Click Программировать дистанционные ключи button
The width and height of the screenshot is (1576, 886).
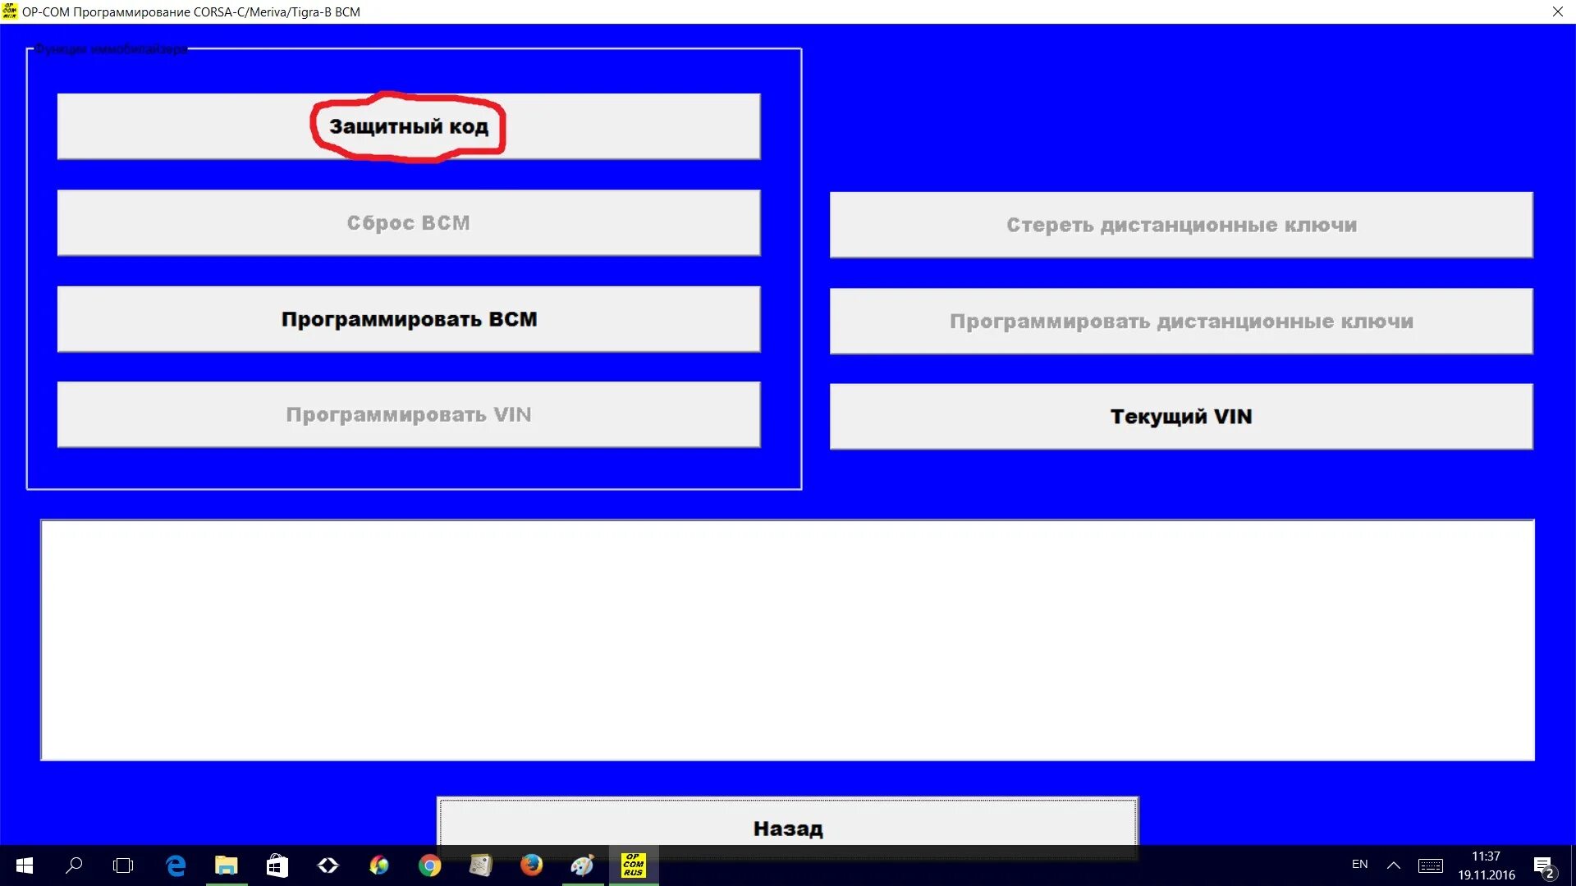coord(1181,322)
